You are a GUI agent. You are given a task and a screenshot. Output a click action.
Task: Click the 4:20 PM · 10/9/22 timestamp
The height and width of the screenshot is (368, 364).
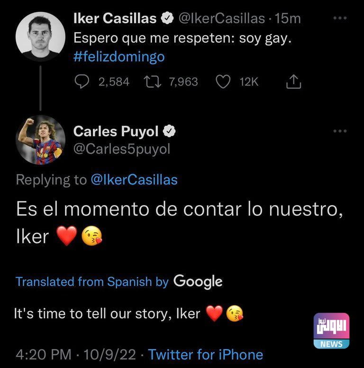pos(76,354)
